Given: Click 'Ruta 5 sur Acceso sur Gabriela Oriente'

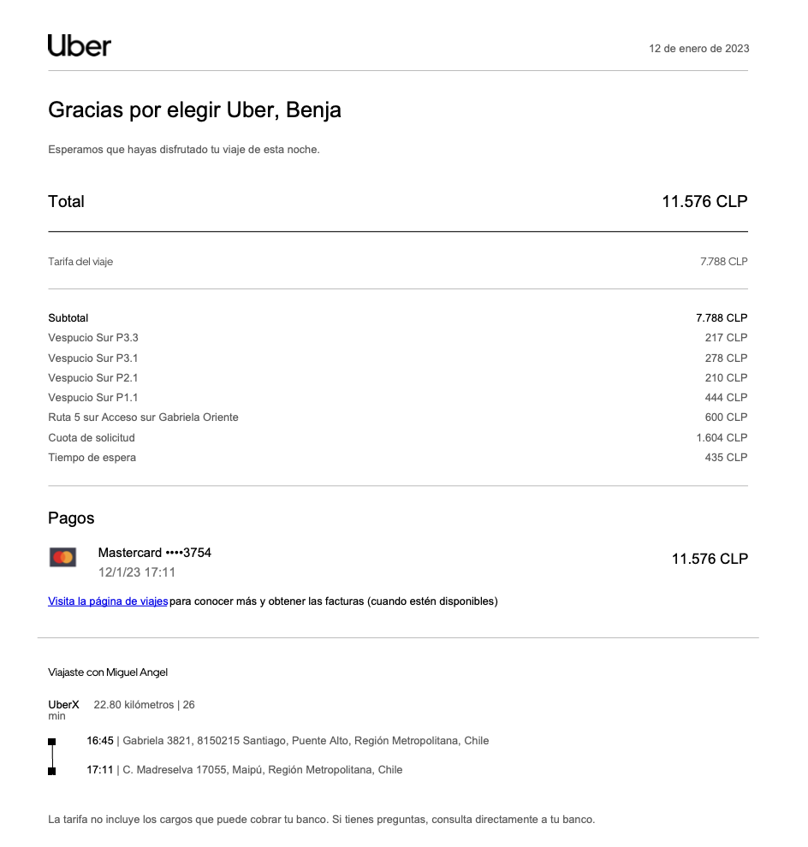Looking at the screenshot, I should click(143, 418).
